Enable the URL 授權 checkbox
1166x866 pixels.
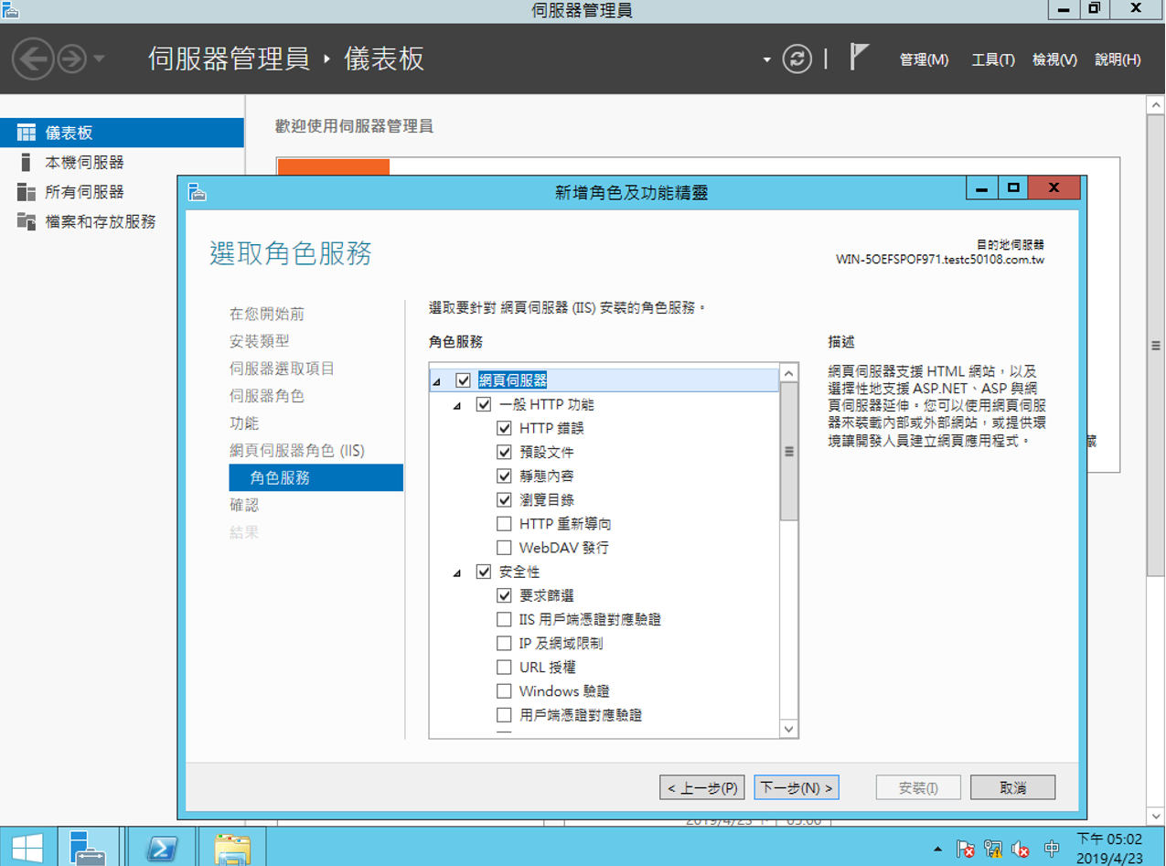click(x=504, y=667)
